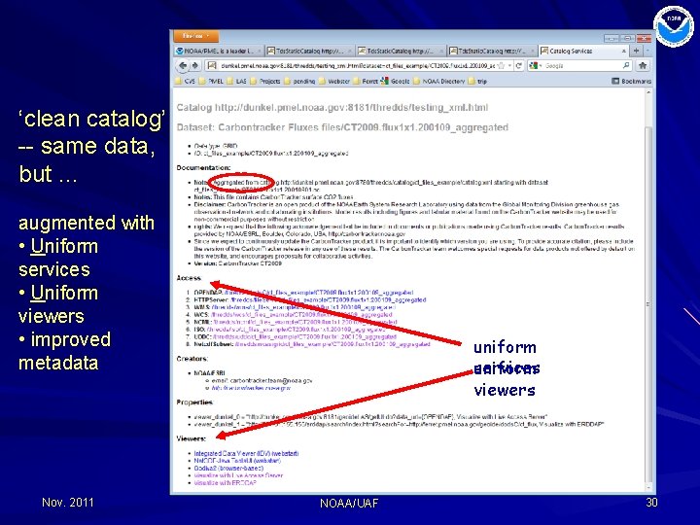Click the page vertical scrollbar
Image resolution: width=700 pixels, height=525 pixels.
(x=648, y=303)
